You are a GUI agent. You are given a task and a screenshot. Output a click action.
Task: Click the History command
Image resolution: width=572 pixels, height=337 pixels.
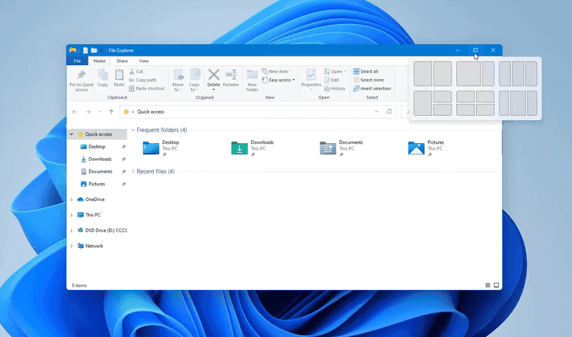click(x=335, y=88)
